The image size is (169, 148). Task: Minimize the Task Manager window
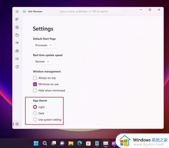141,10
